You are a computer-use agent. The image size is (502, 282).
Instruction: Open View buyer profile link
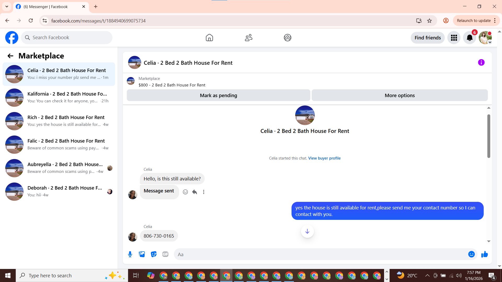point(324,158)
